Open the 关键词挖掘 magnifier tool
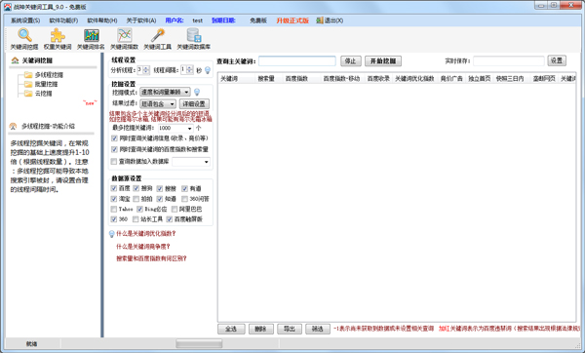 coord(24,39)
